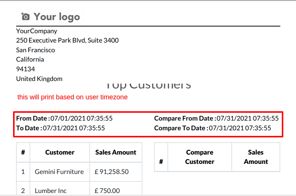Click the 'Compare Customer' column header

click(200, 157)
